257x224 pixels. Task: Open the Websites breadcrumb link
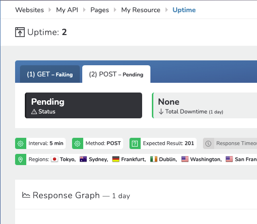point(30,10)
